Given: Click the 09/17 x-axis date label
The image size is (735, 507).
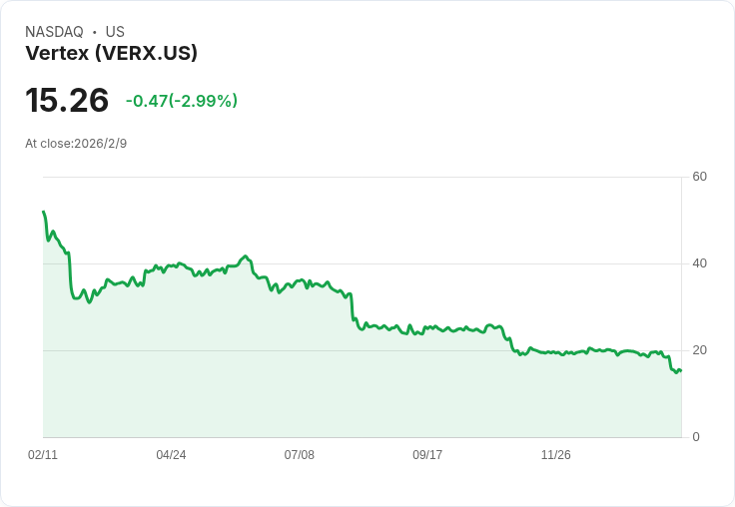Looking at the screenshot, I should pyautogui.click(x=427, y=454).
